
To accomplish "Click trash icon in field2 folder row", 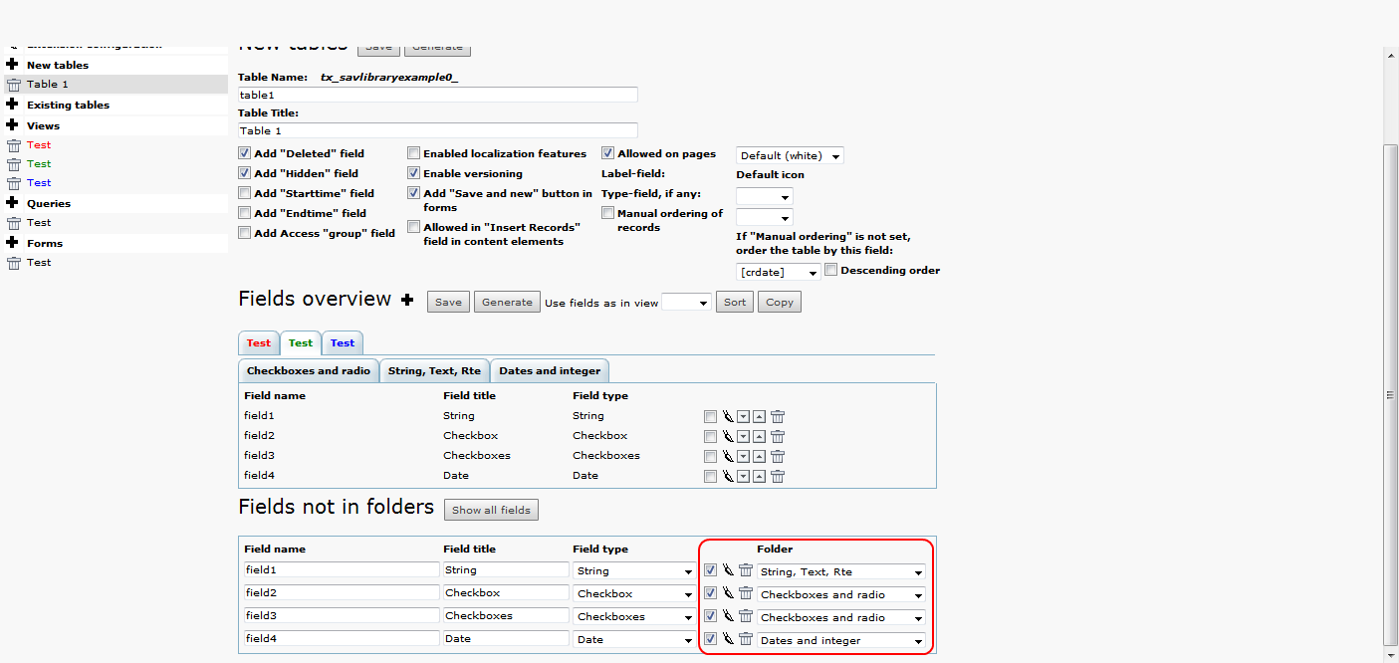I will pyautogui.click(x=745, y=593).
